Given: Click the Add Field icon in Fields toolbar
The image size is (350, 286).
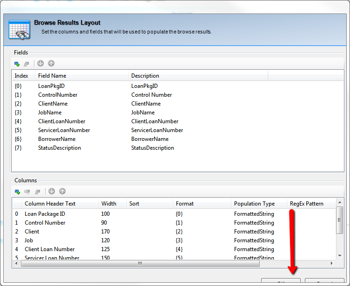Looking at the screenshot, I should tap(17, 64).
